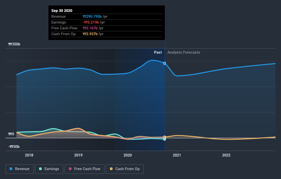Toggle the Revenue legend button
The image size is (281, 179).
click(x=20, y=169)
